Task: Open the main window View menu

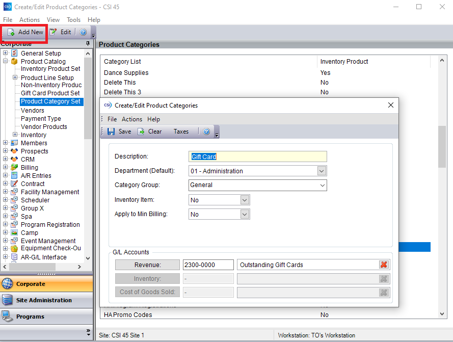Action: pyautogui.click(x=53, y=20)
